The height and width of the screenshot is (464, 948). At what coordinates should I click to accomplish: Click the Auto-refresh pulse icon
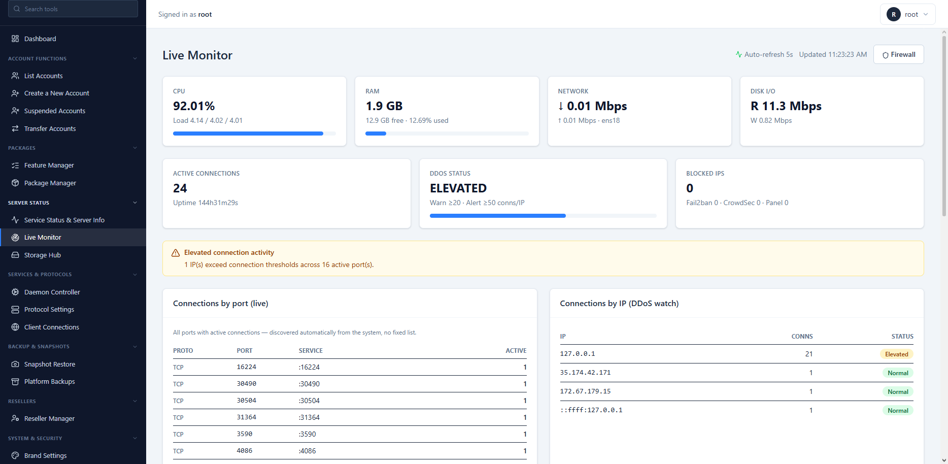pyautogui.click(x=739, y=54)
